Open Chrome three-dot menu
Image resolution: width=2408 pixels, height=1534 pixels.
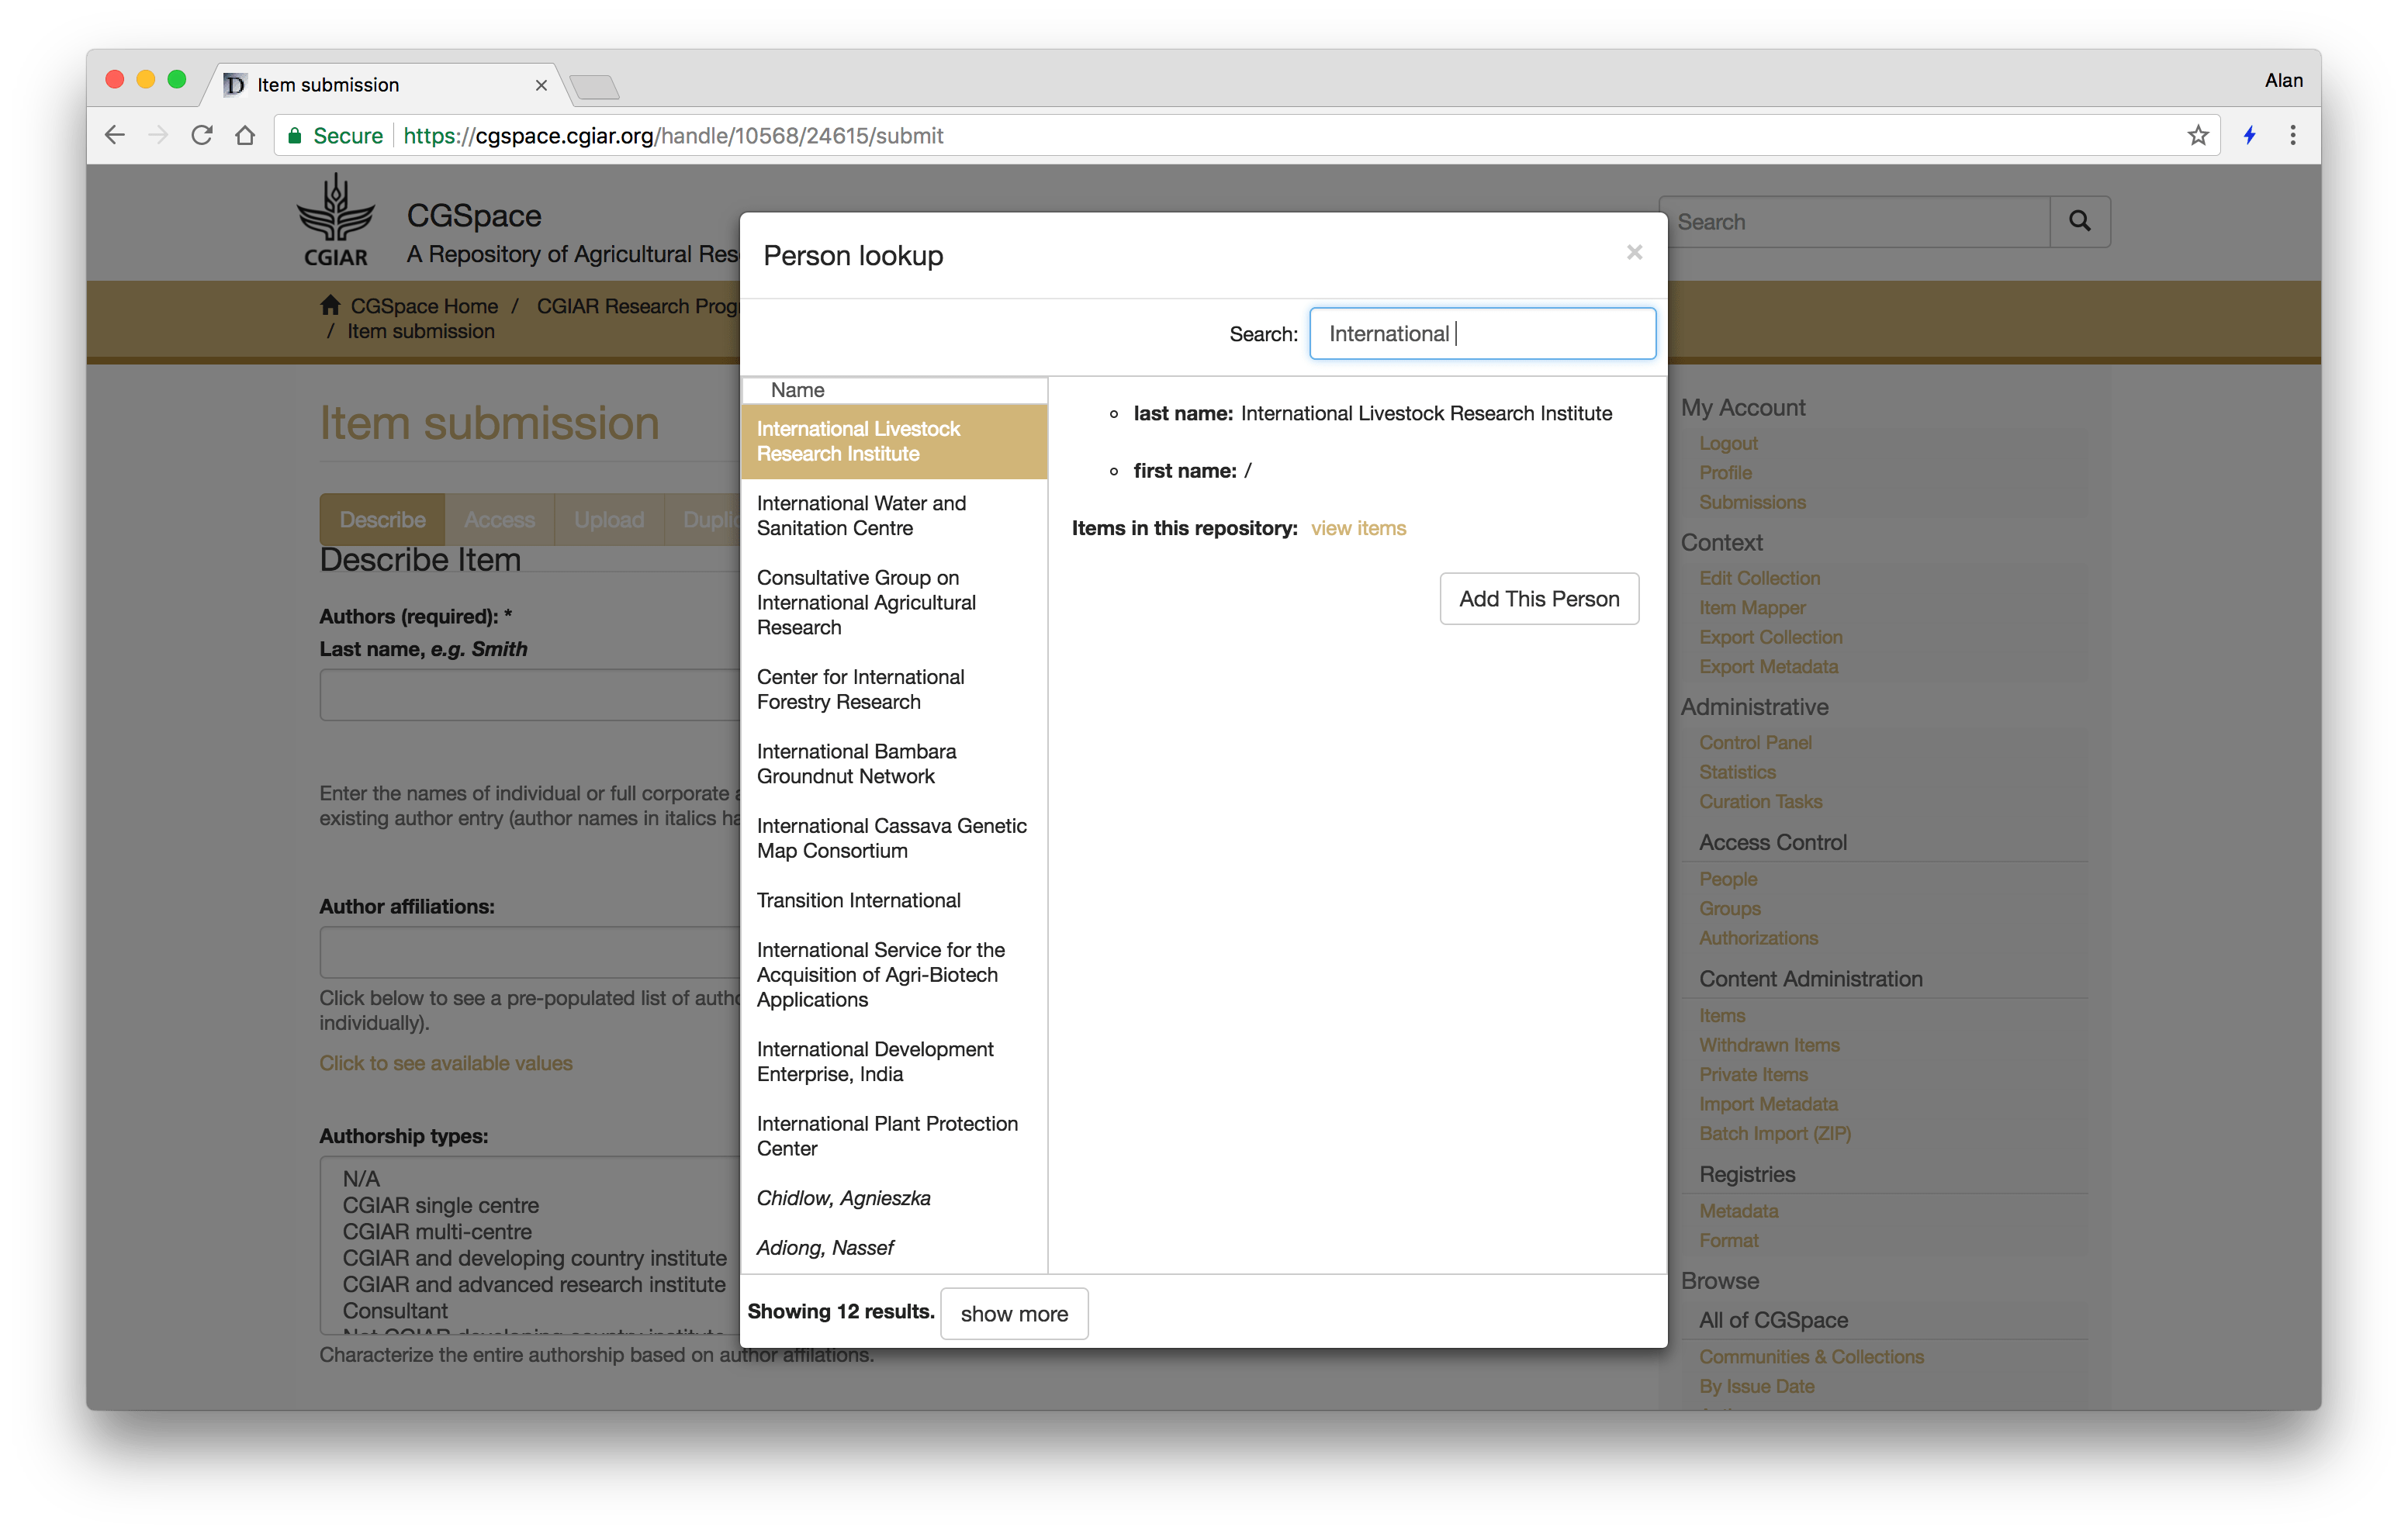(2293, 135)
